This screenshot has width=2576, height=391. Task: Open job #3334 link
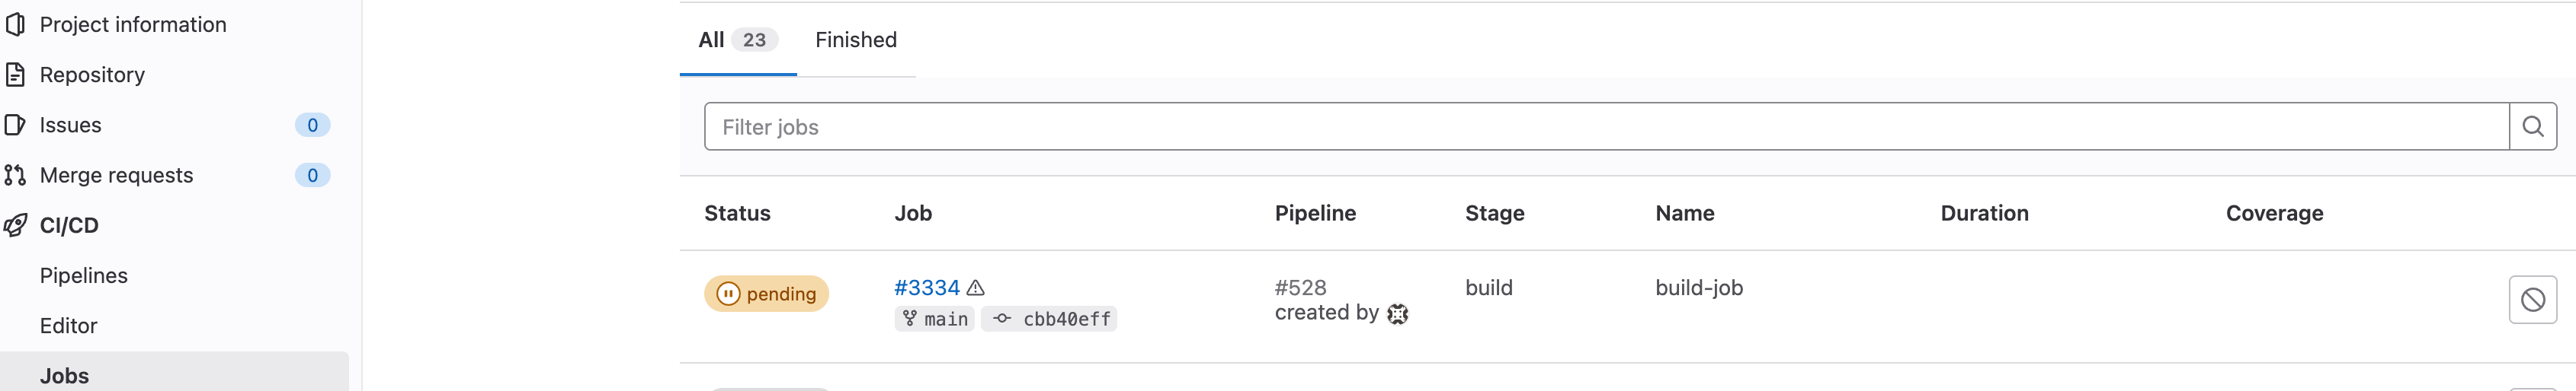click(x=926, y=288)
